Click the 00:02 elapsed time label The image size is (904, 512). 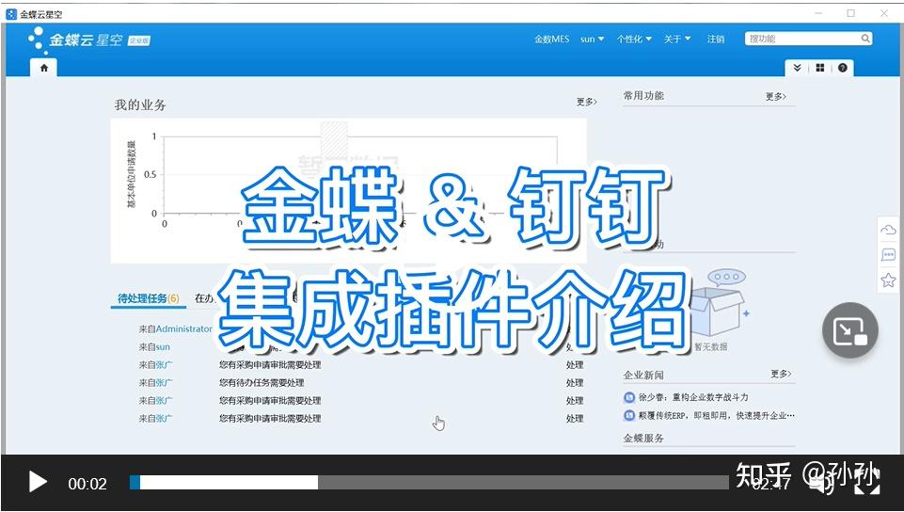[87, 484]
